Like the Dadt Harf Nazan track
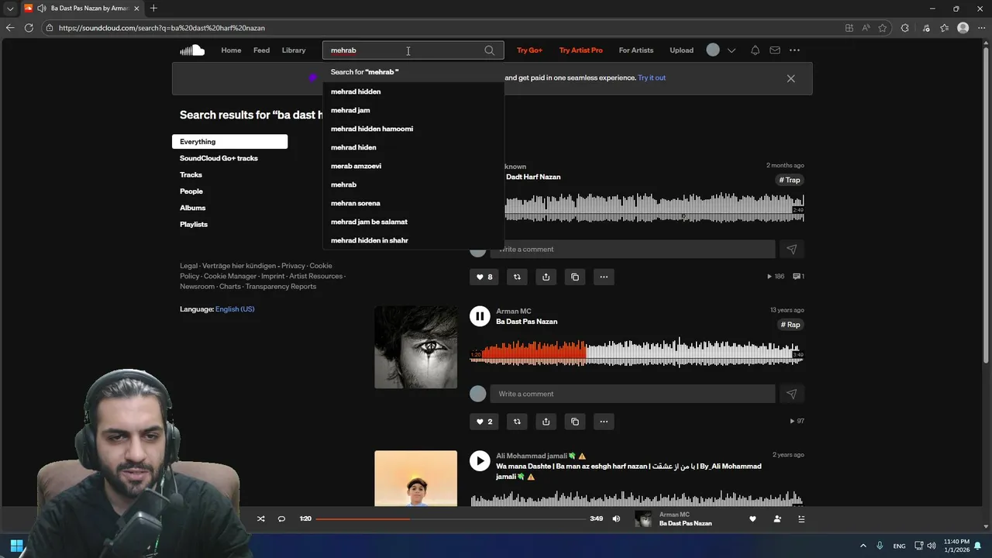The image size is (992, 558). click(484, 277)
